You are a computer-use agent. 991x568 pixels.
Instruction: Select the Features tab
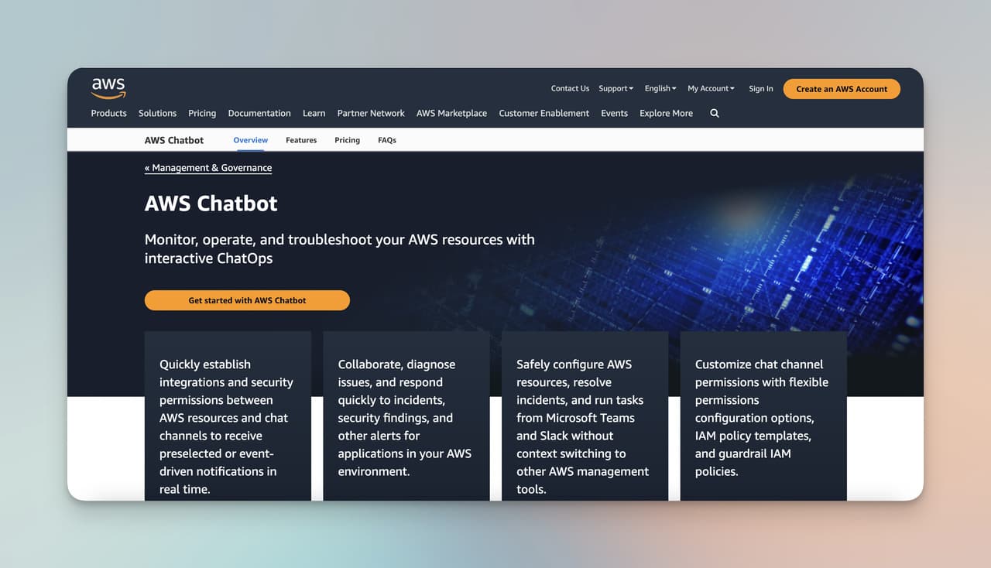301,140
